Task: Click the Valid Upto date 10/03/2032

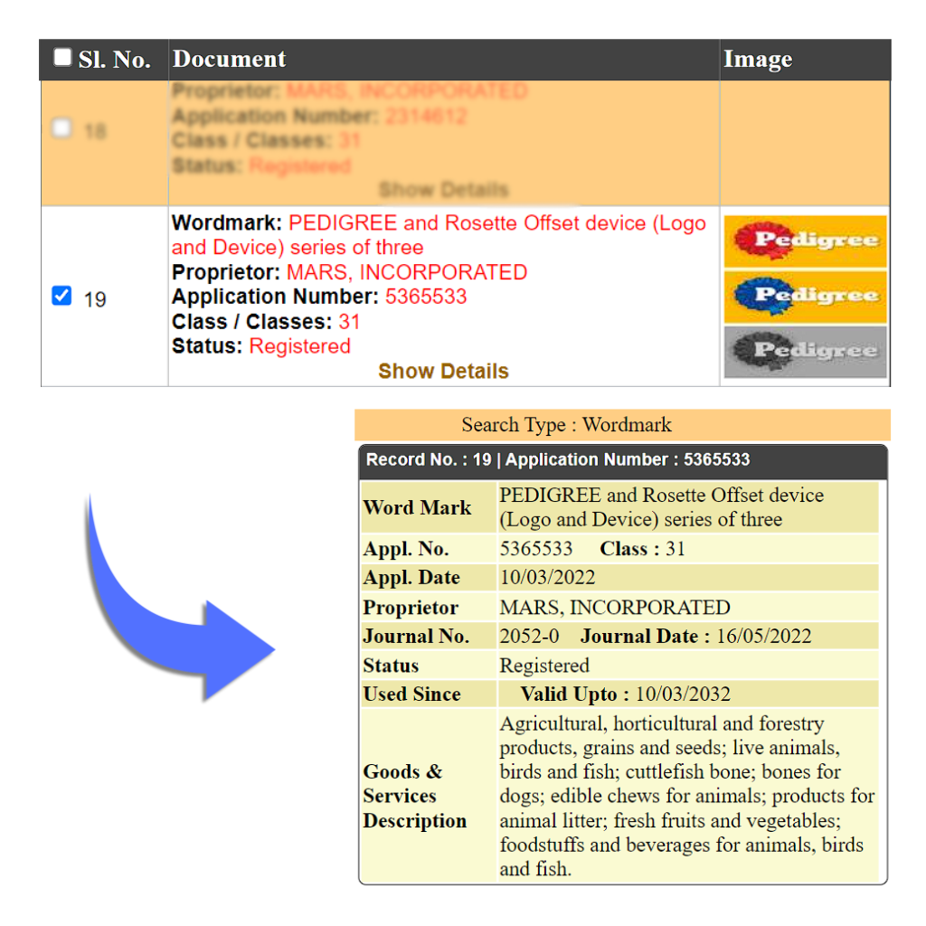Action: (x=683, y=694)
